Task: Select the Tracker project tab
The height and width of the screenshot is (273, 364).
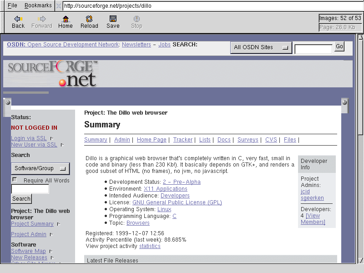Action: click(183, 140)
